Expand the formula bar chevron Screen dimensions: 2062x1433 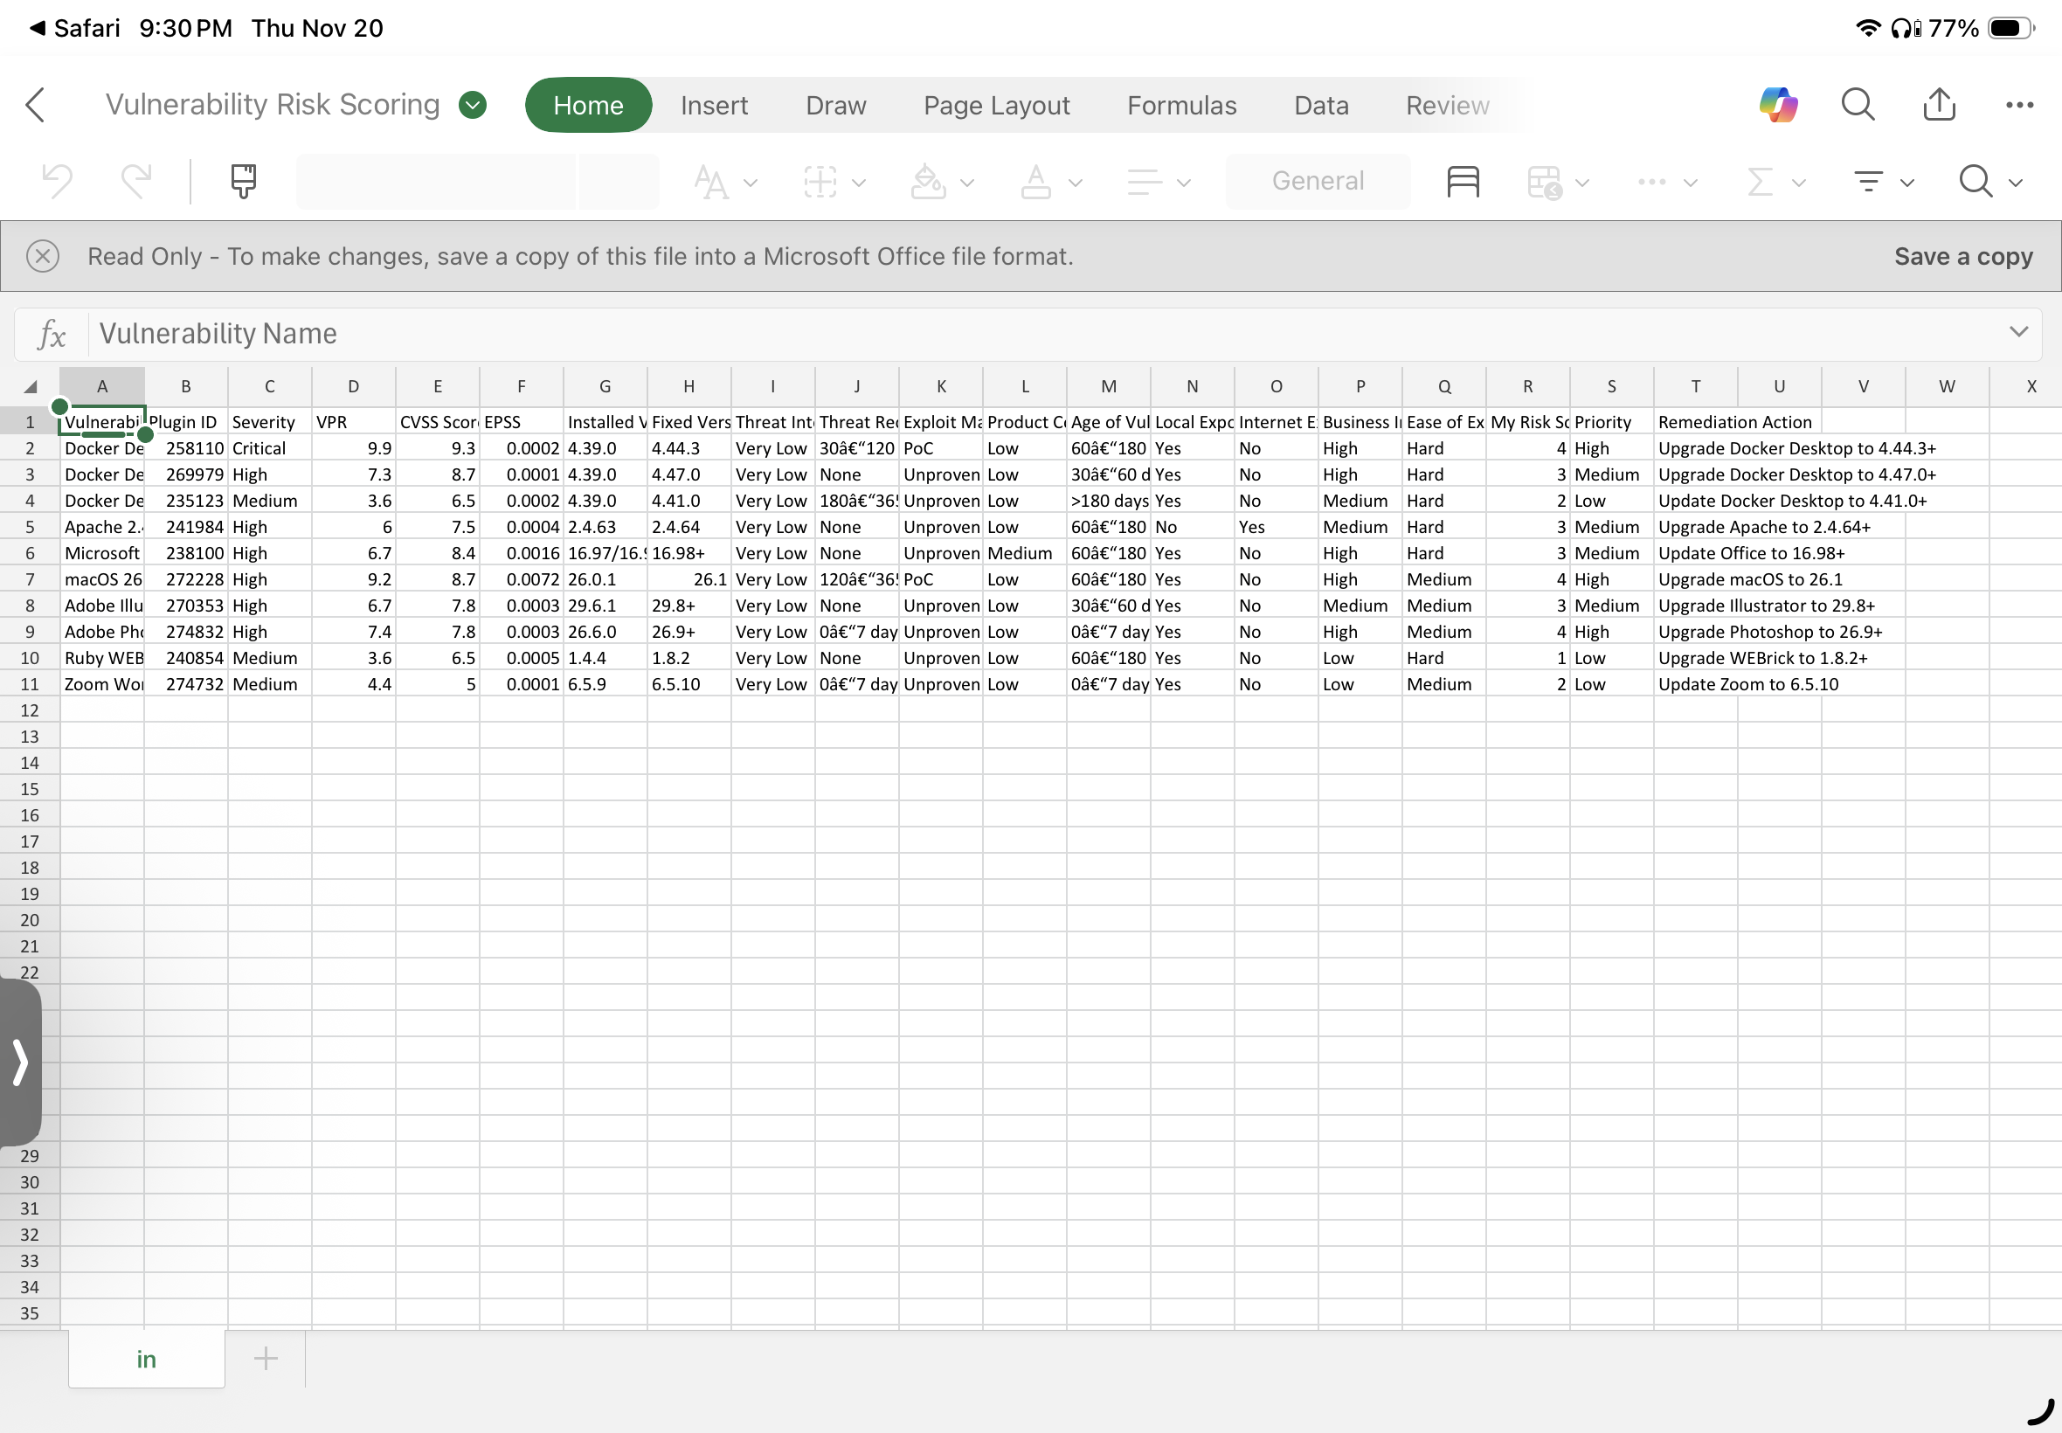pyautogui.click(x=2018, y=331)
